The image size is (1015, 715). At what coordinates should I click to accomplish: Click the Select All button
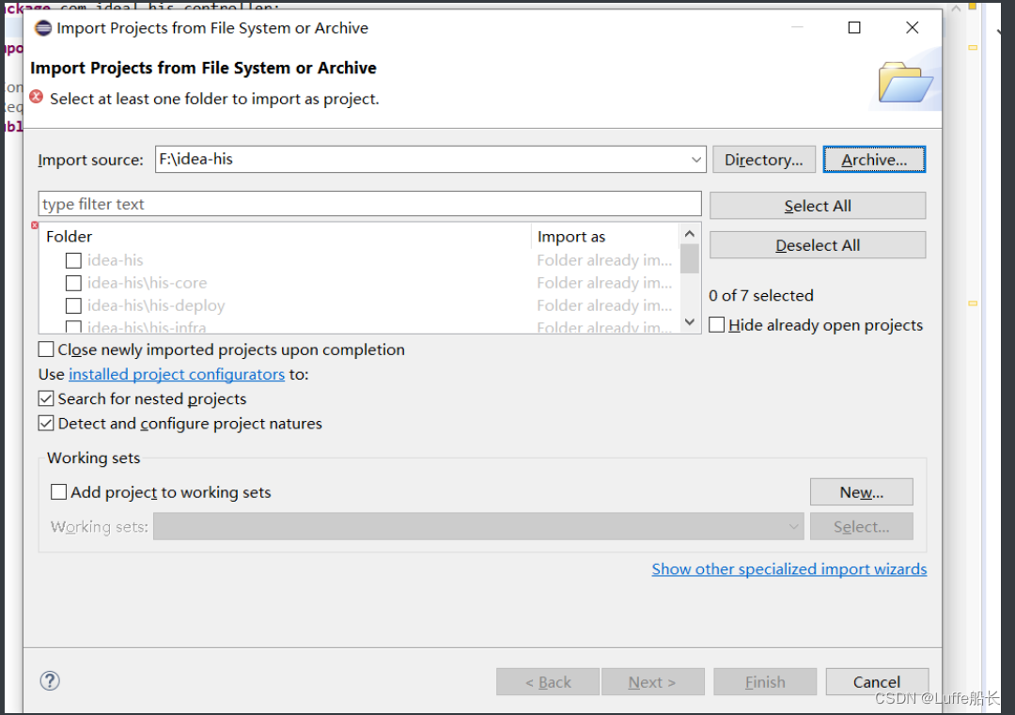pyautogui.click(x=817, y=205)
